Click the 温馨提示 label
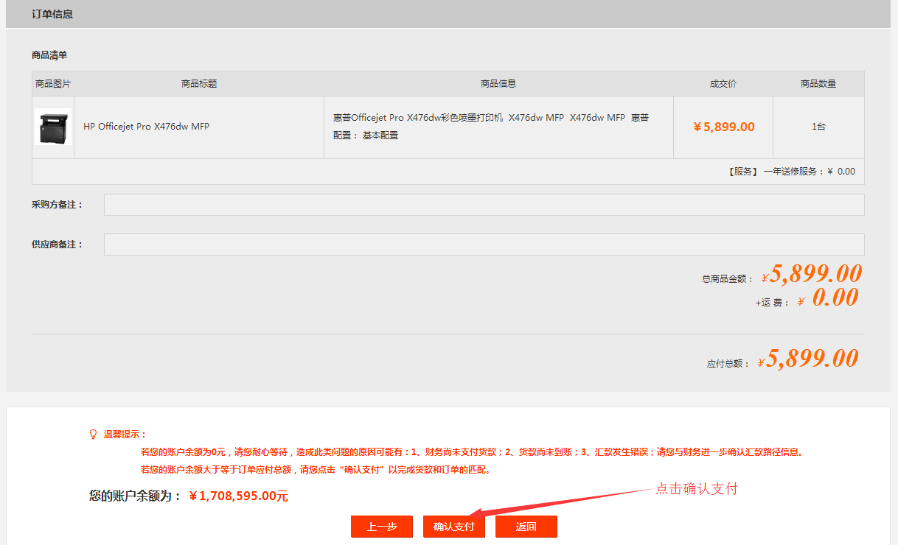Image resolution: width=898 pixels, height=545 pixels. [x=125, y=435]
